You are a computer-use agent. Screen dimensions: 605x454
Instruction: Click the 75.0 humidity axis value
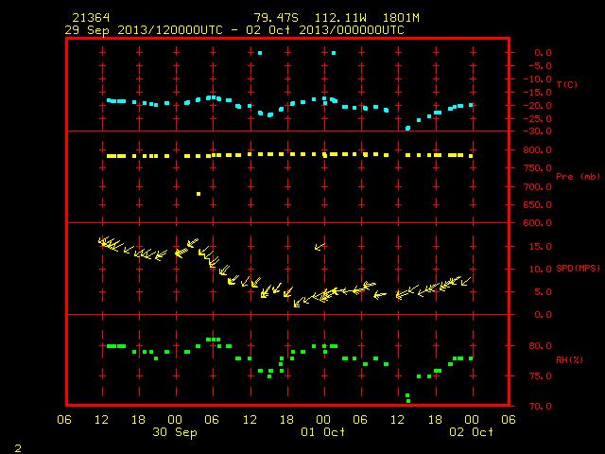541,376
